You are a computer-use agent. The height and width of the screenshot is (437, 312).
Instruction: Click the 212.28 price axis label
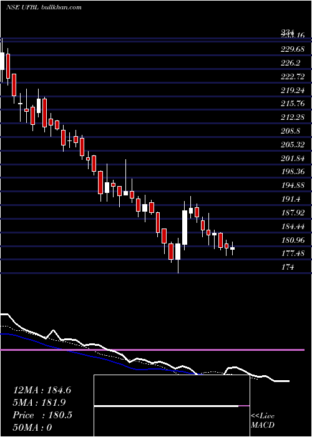pos(293,117)
